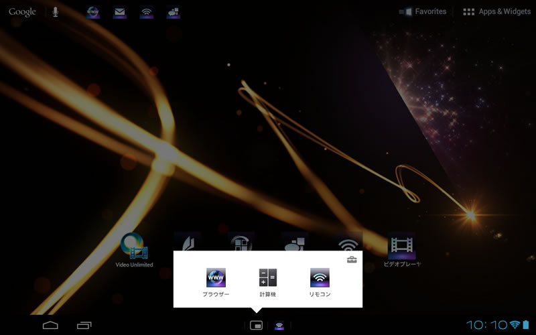Open Video Unlimited app
Screen dimensions: 536x335
134,249
